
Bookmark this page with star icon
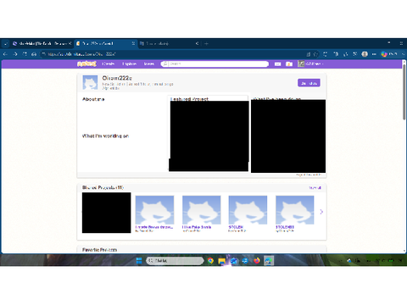315,54
